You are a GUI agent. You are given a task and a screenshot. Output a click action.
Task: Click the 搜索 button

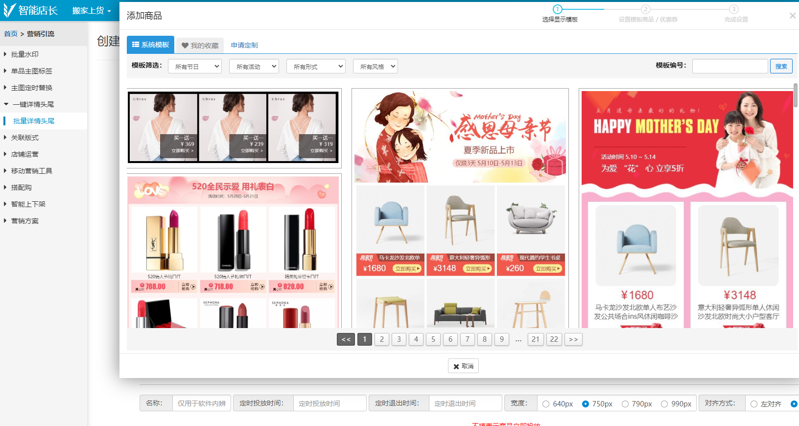[x=781, y=66]
